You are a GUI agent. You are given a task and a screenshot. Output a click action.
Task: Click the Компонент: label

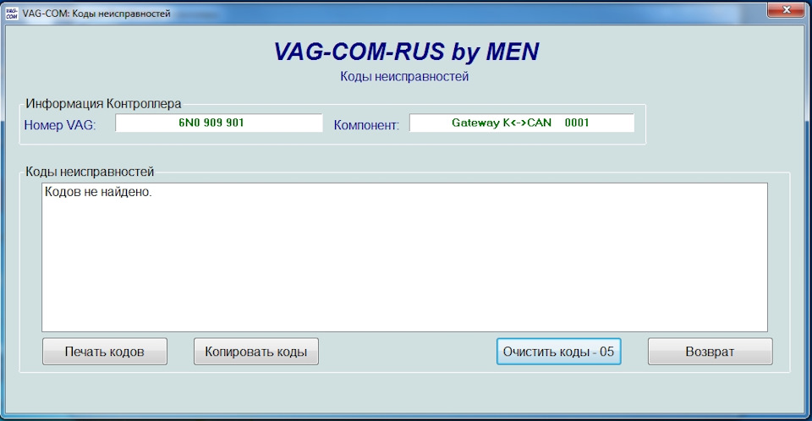pyautogui.click(x=366, y=125)
